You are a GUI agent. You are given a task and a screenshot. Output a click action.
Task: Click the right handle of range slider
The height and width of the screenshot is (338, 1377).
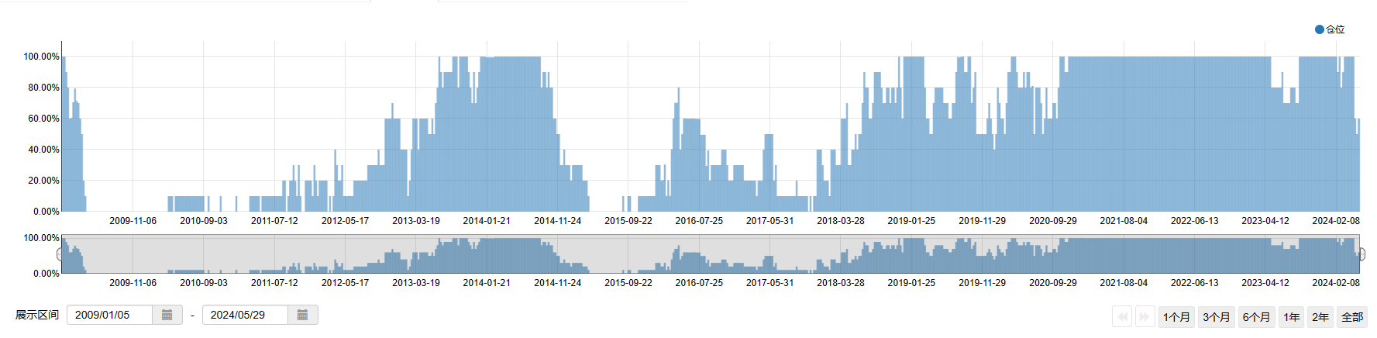point(1362,254)
